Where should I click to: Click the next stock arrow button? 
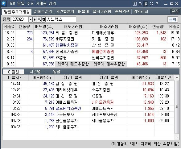(35, 19)
